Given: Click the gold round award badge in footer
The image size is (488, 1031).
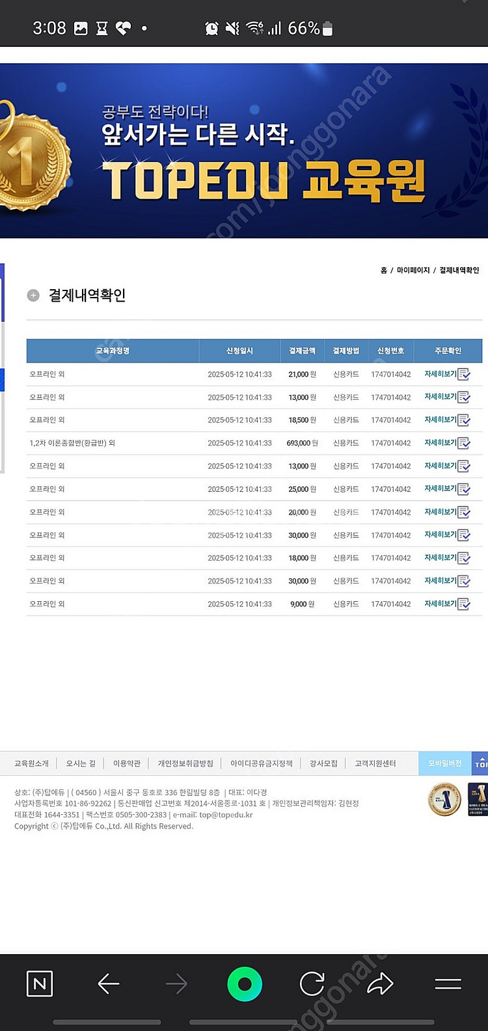Looking at the screenshot, I should [x=445, y=799].
